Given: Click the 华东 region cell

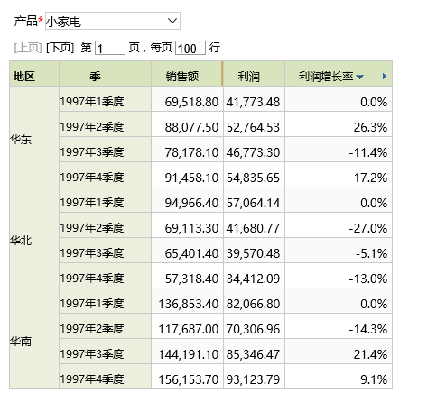Looking at the screenshot, I should click(34, 137).
